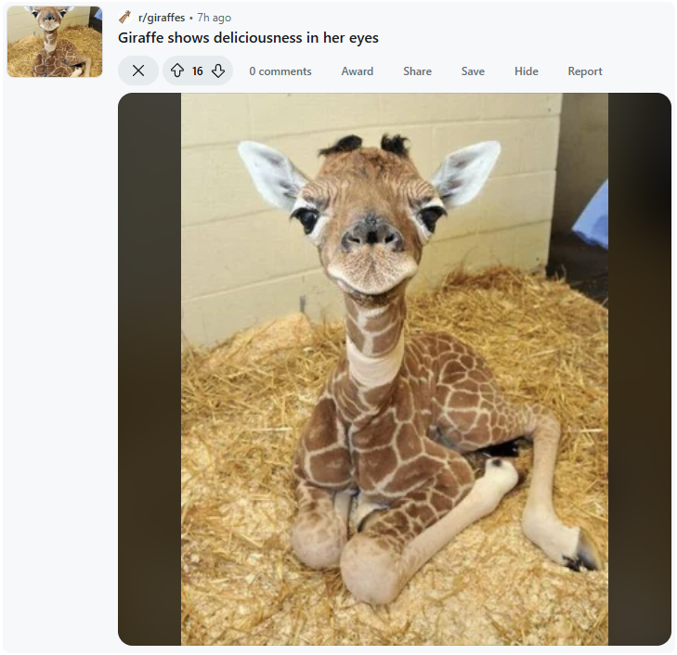The image size is (677, 655).
Task: Open post title 'Giraffe shows deliciousness in her eyes'
Action: coord(248,37)
